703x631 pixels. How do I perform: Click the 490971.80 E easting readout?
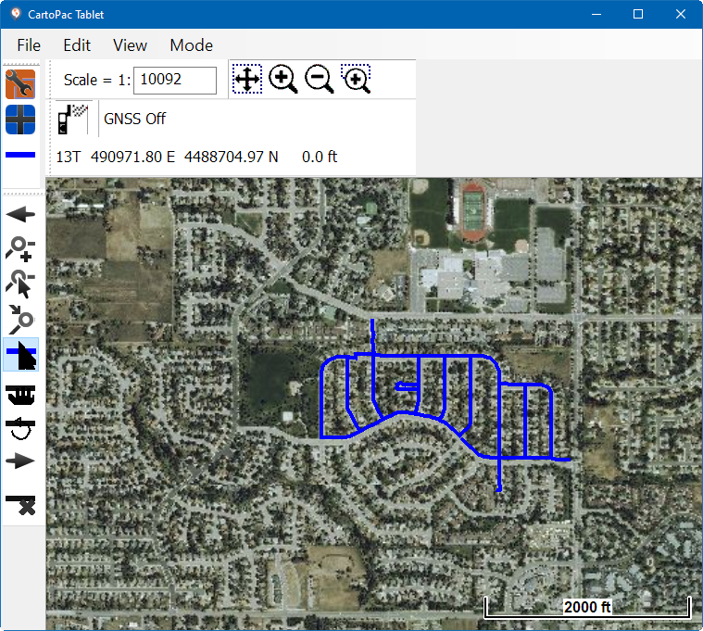pos(132,157)
